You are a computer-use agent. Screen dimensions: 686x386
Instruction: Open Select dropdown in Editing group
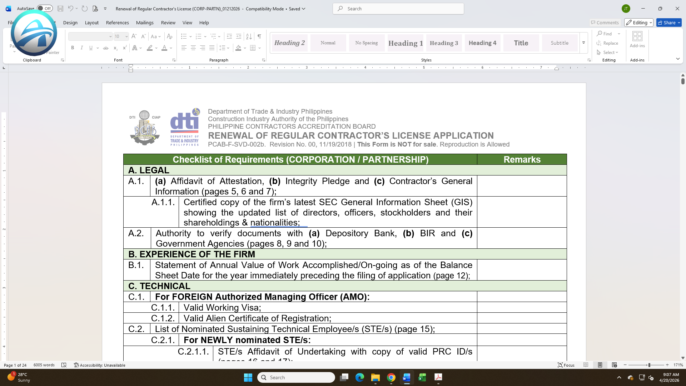tap(607, 52)
